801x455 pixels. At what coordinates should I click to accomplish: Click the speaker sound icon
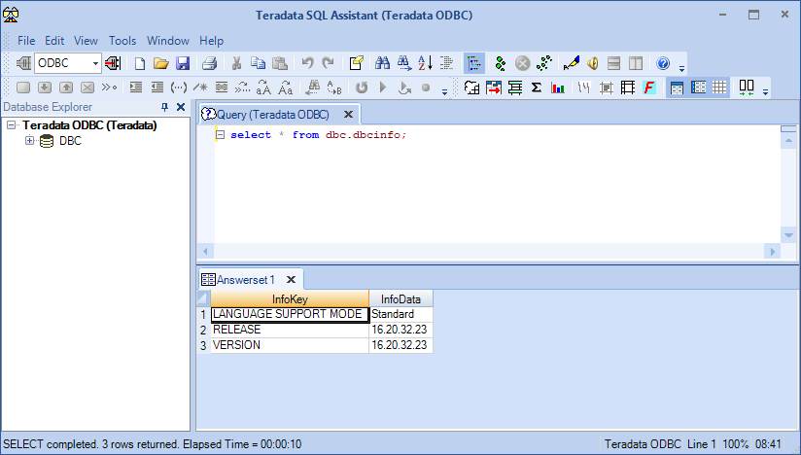[x=593, y=63]
